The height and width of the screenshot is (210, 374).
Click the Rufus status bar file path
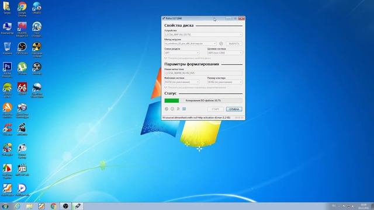196,118
